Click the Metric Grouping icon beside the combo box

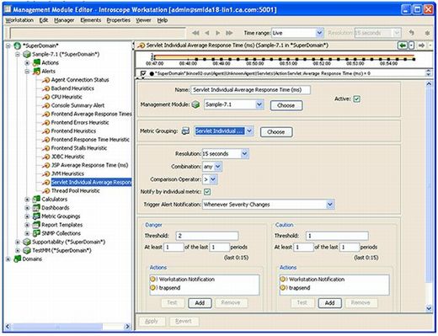[x=185, y=131]
